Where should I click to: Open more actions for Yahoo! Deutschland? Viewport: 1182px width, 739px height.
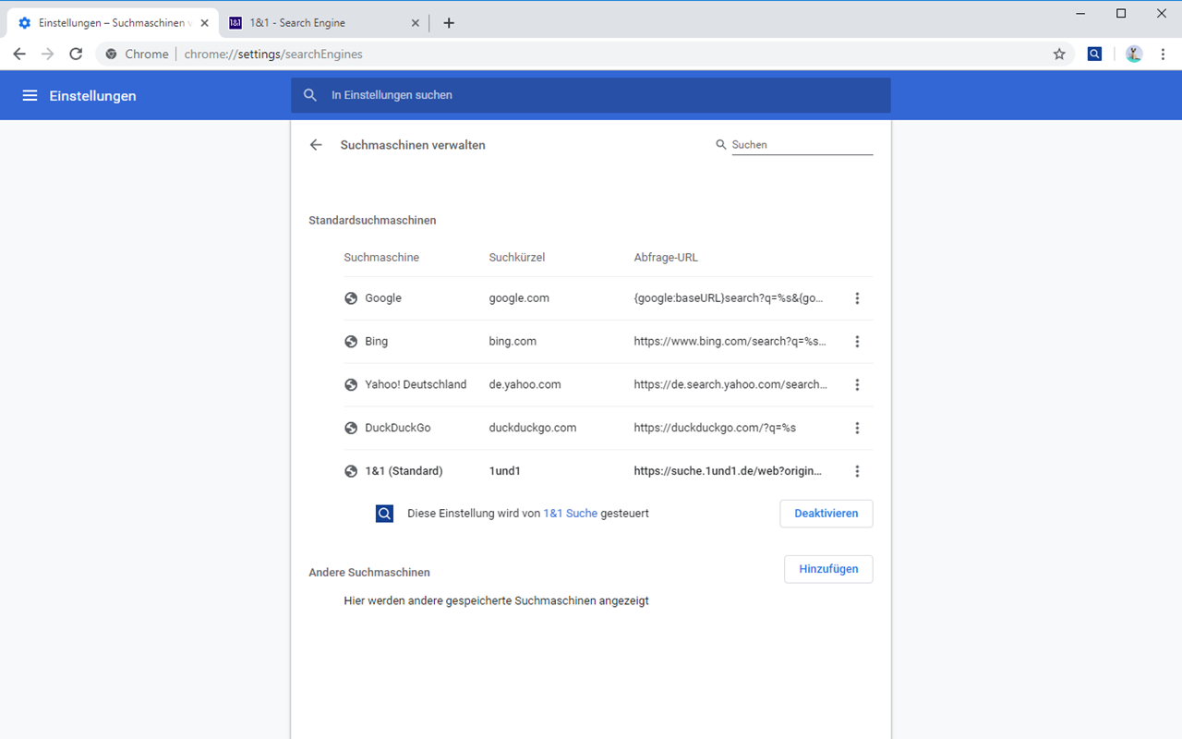(x=857, y=384)
